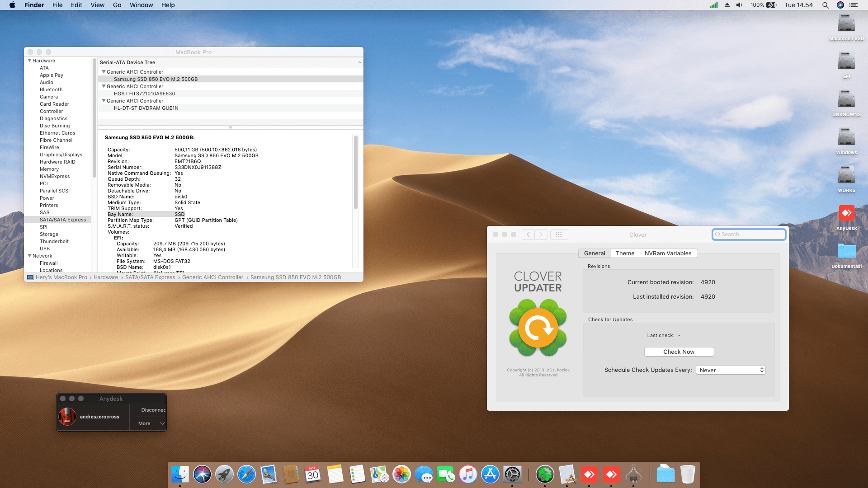Select the Dokumentasi folder on desktop
Image resolution: width=868 pixels, height=488 pixels.
(x=846, y=255)
